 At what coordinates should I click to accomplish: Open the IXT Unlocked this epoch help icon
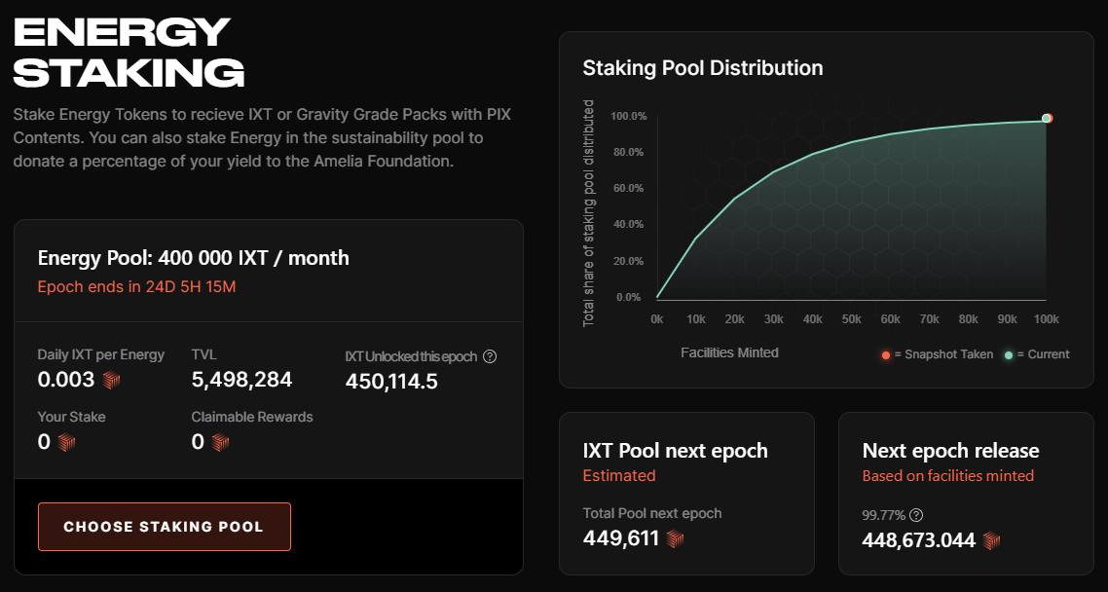(x=489, y=356)
